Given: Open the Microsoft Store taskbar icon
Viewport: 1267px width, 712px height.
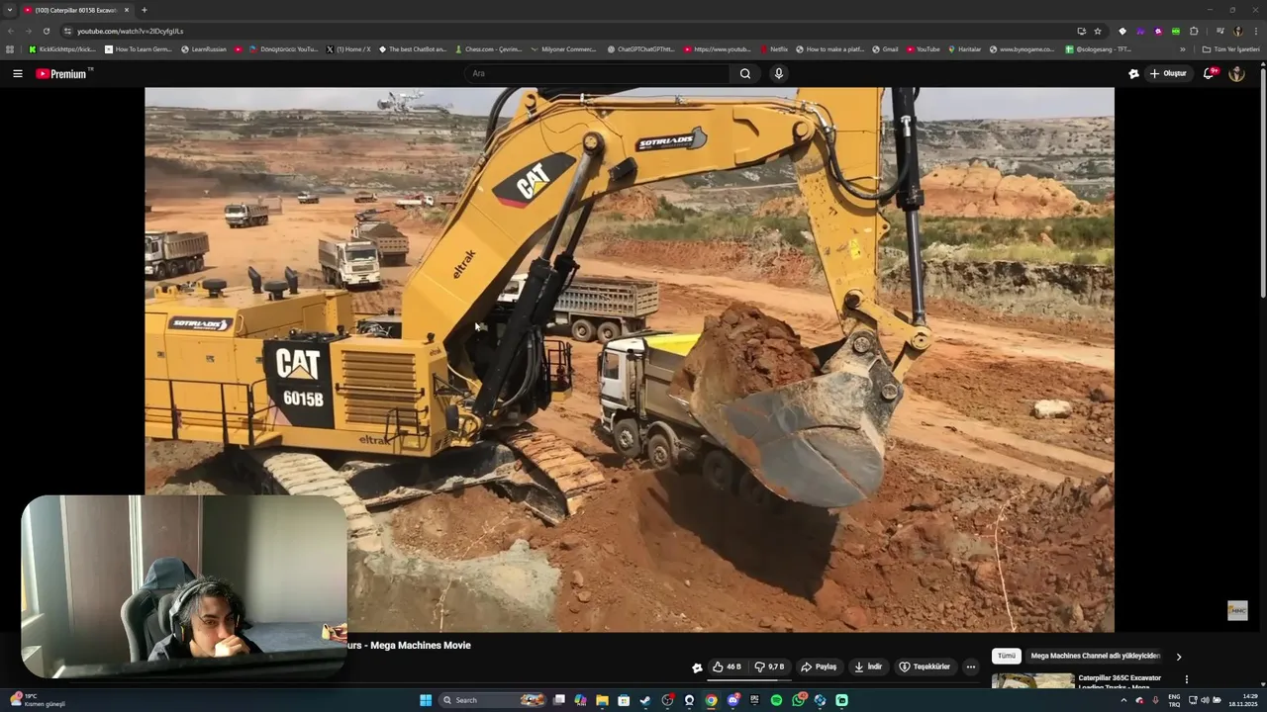Looking at the screenshot, I should tap(624, 700).
